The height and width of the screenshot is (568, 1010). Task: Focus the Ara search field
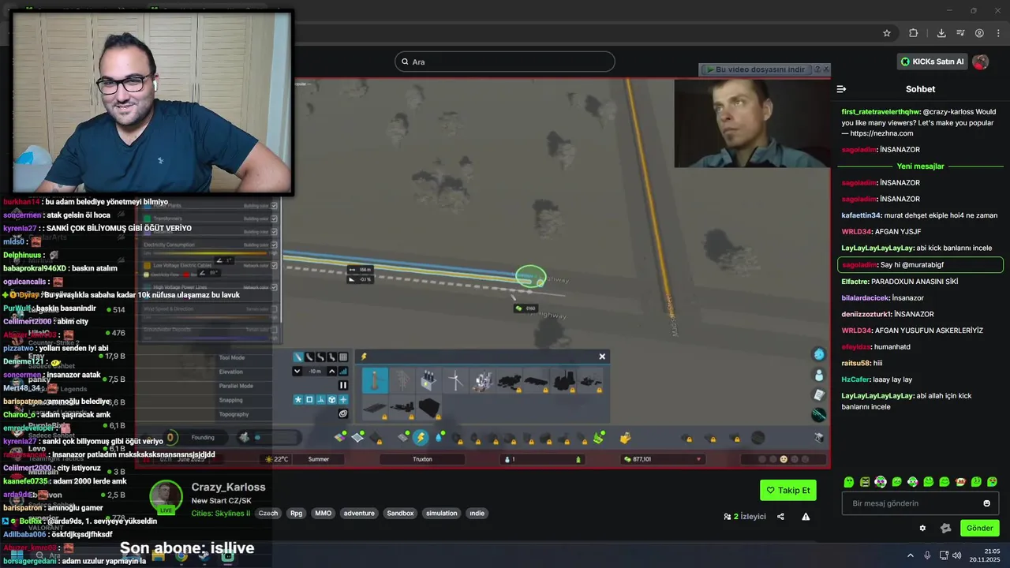(505, 62)
